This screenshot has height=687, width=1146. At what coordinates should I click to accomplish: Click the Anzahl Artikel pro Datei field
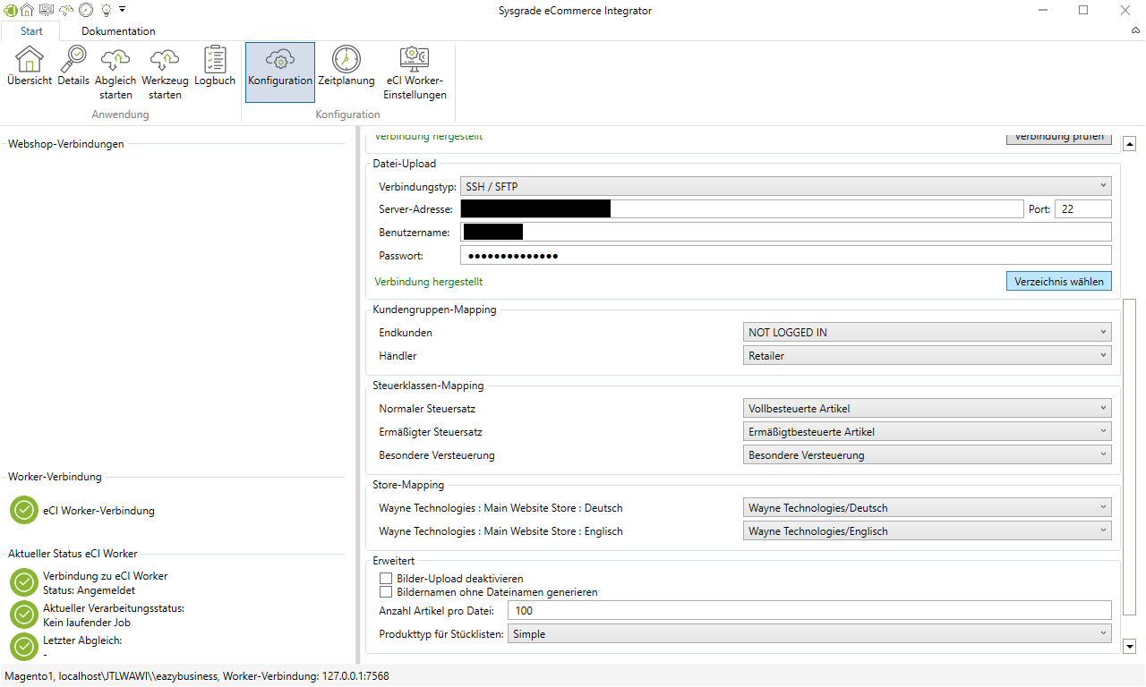pos(809,610)
